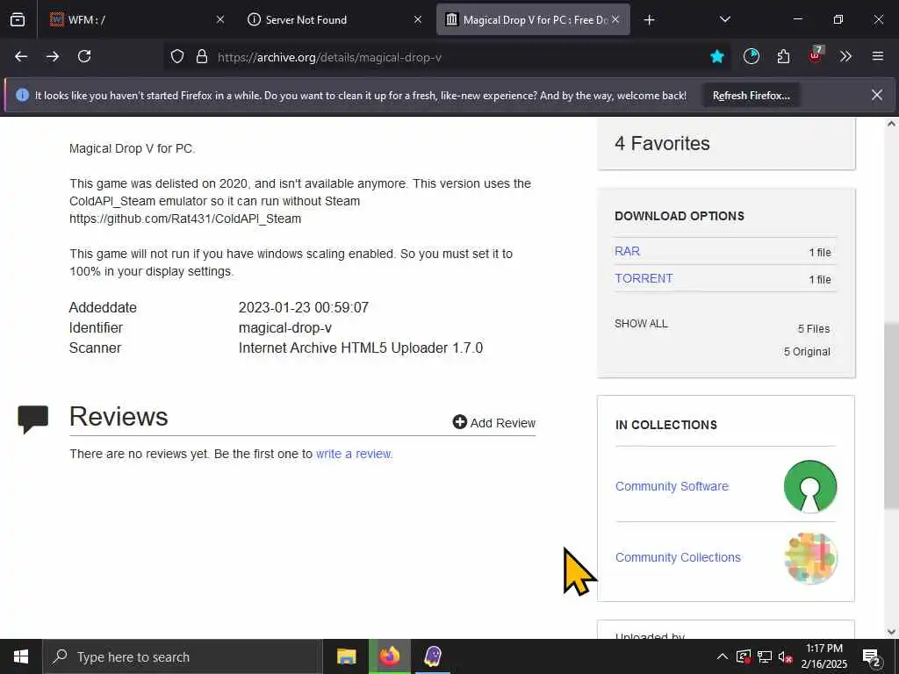Screen dimensions: 899x674
Task: Dismiss the Firefox notification bar
Action: pos(877,95)
